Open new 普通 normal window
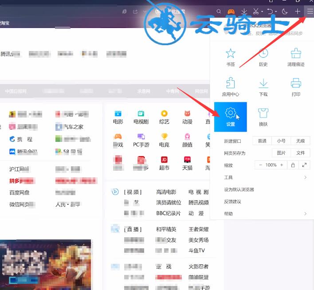This screenshot has width=314, height=290. tap(262, 141)
